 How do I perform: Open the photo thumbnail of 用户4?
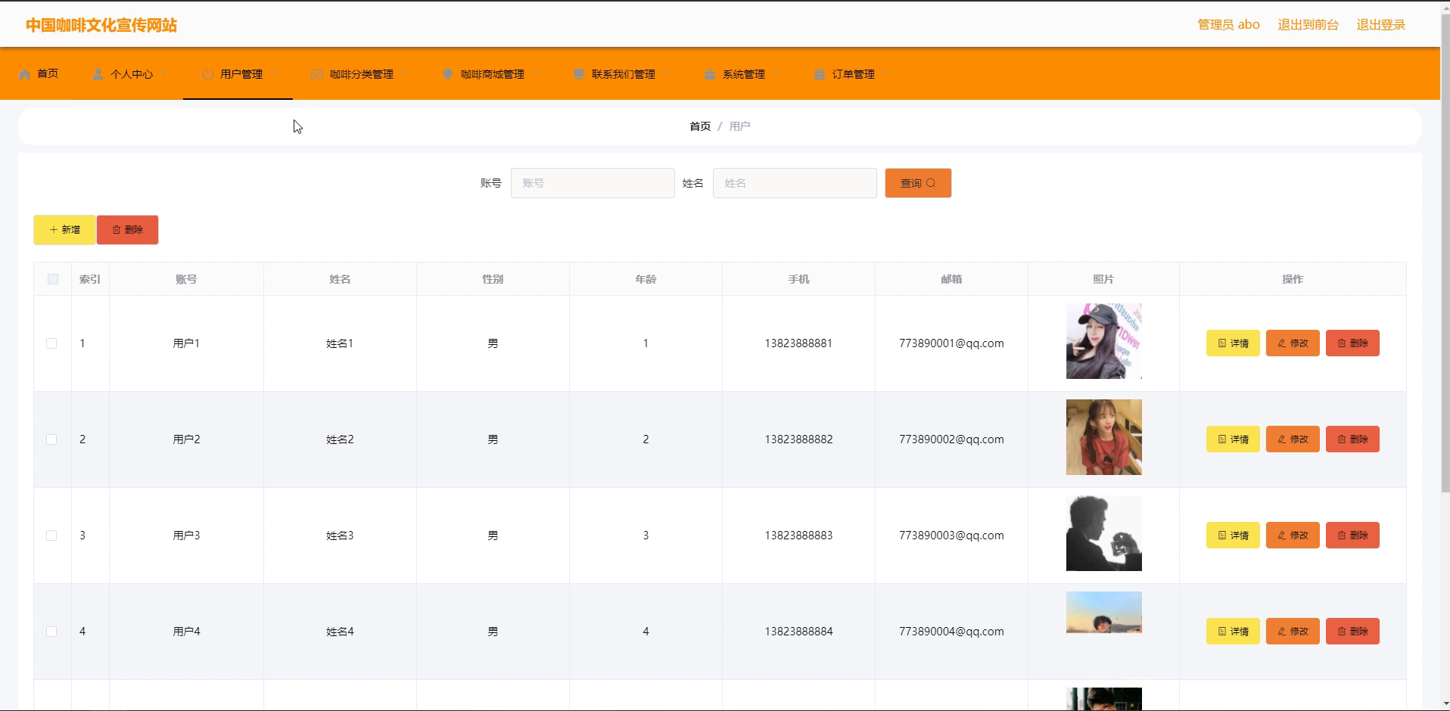pyautogui.click(x=1103, y=612)
